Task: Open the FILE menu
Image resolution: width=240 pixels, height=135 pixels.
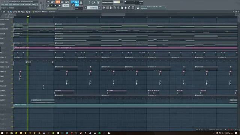Action: (x=3, y=4)
